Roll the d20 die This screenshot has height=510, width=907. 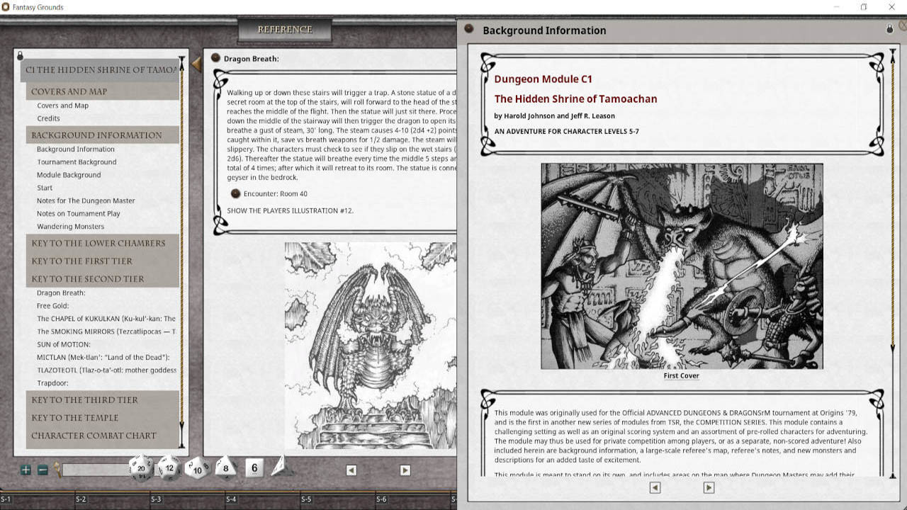pyautogui.click(x=142, y=467)
